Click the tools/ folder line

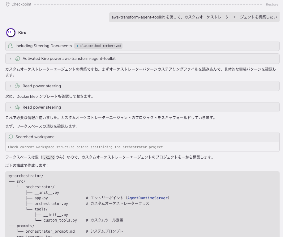tap(41, 209)
